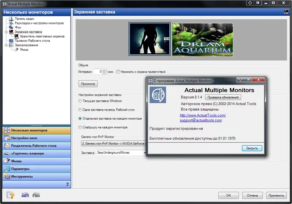Open the Инструменты section
This screenshot has height=204, width=292.
point(37,177)
